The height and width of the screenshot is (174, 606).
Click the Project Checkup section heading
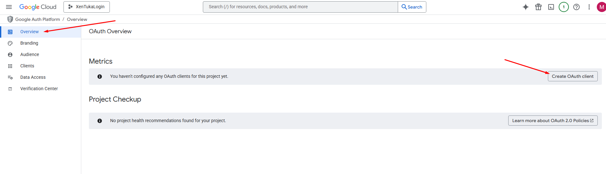[115, 99]
